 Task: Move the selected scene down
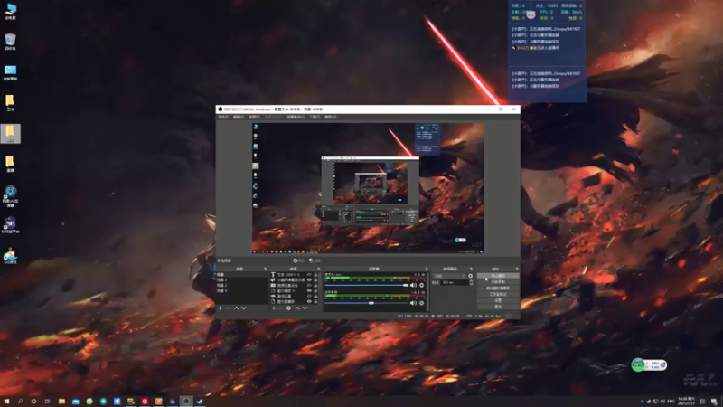[x=244, y=308]
